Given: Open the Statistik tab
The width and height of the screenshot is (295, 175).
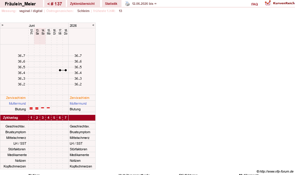Looking at the screenshot, I should pos(111,4).
